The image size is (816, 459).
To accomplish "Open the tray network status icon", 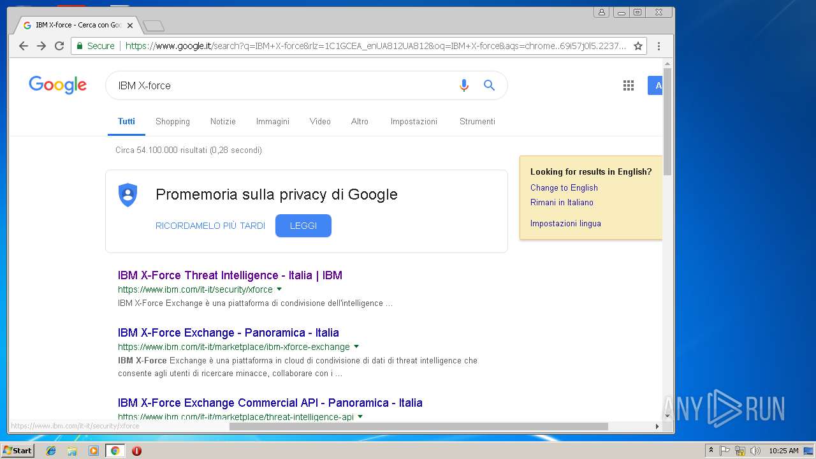I will tap(740, 451).
